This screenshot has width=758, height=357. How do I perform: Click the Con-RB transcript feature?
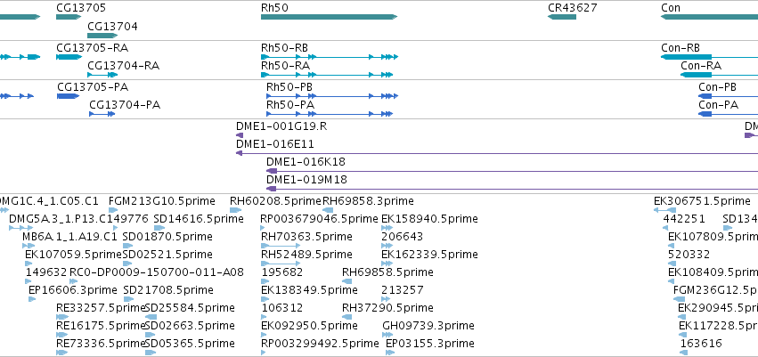pyautogui.click(x=709, y=57)
